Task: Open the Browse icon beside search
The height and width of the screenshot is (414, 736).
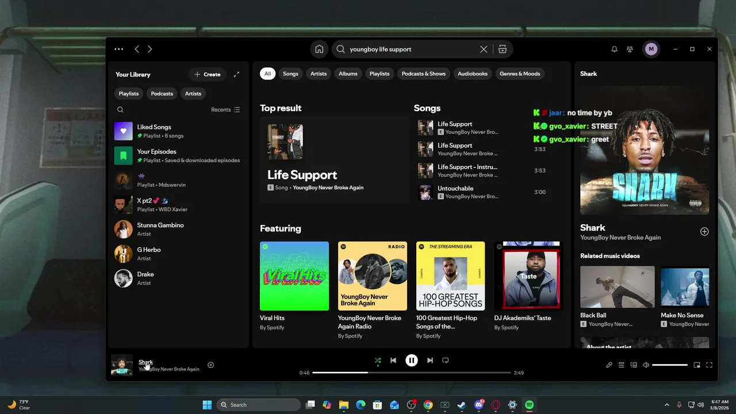Action: (x=503, y=49)
